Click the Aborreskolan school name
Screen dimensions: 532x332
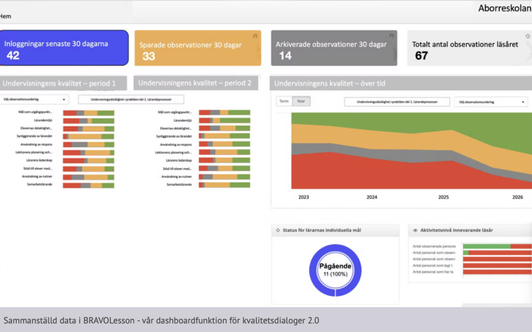click(x=504, y=8)
